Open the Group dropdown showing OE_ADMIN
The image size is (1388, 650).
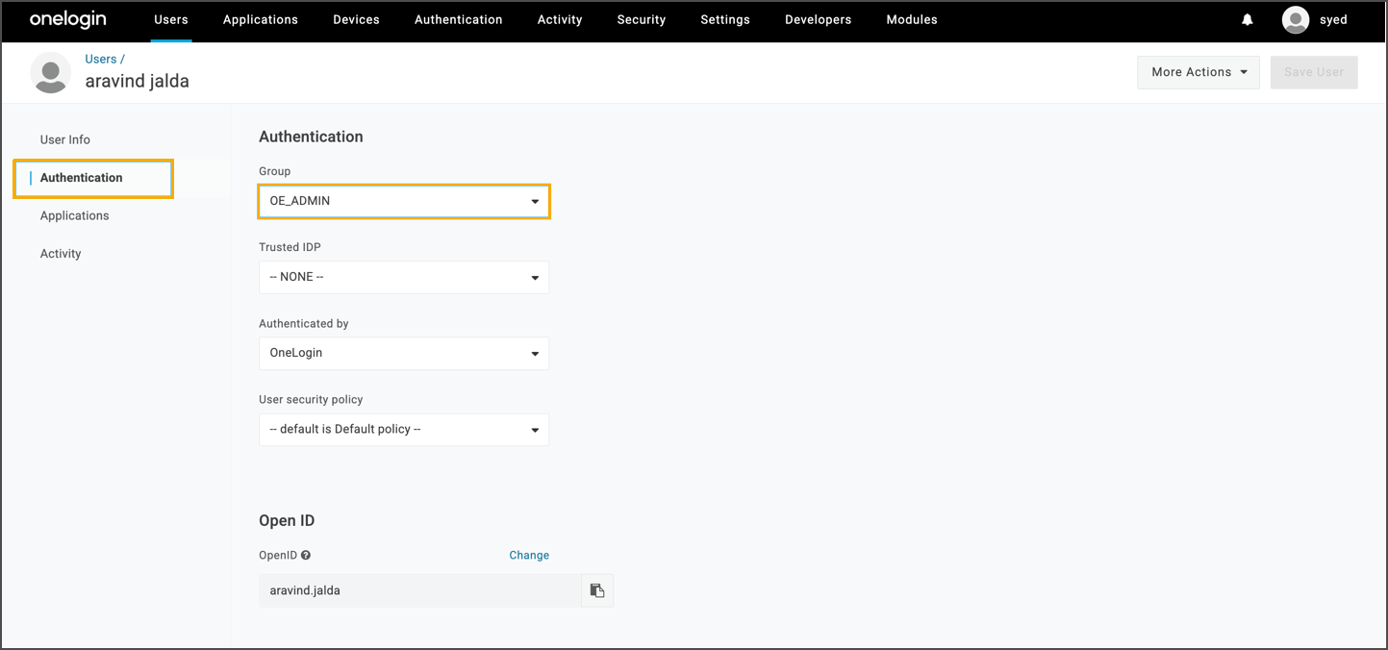coord(404,201)
